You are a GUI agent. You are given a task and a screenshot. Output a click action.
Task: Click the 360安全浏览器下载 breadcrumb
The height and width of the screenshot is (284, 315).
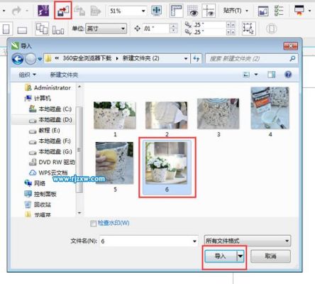click(87, 58)
